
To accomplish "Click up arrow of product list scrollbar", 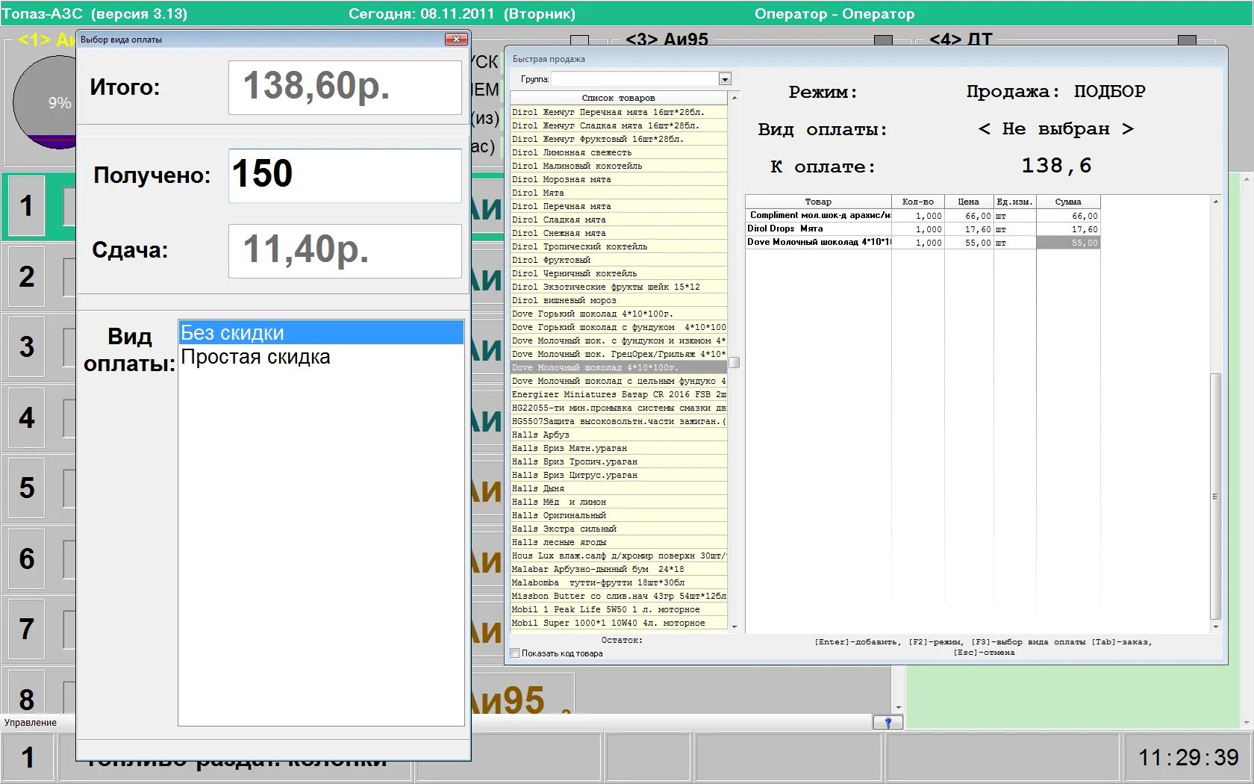I will click(x=734, y=98).
